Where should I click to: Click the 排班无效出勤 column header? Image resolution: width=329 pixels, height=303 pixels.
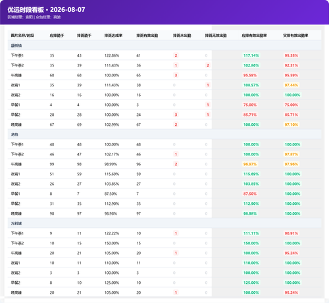coord(216,36)
